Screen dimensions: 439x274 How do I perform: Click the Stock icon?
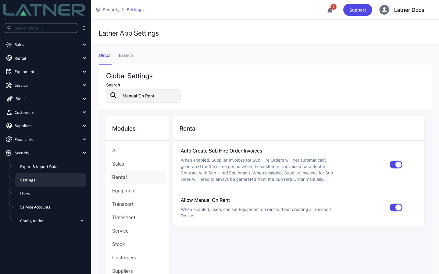pyautogui.click(x=9, y=99)
